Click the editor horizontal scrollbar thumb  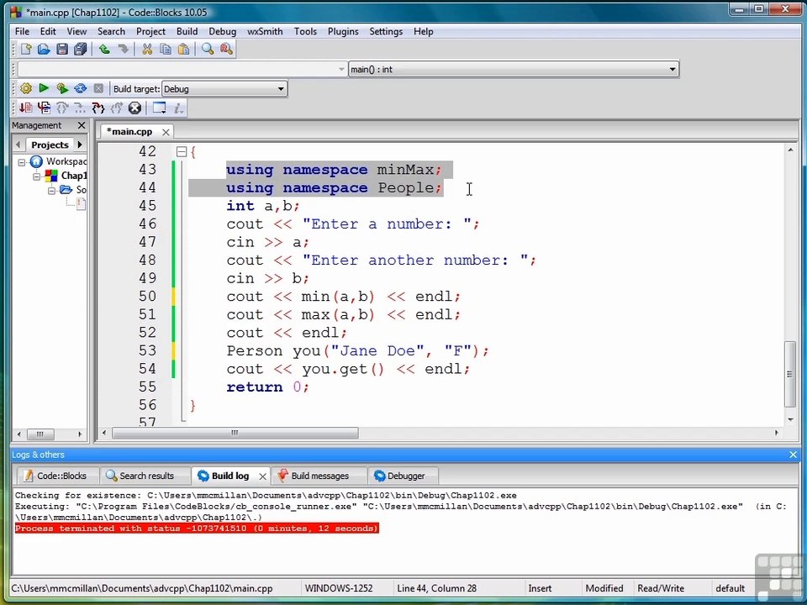tap(235, 434)
